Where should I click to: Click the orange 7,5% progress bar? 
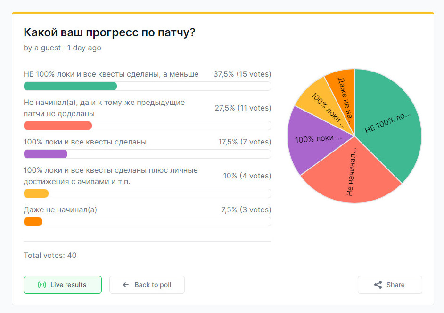33,222
